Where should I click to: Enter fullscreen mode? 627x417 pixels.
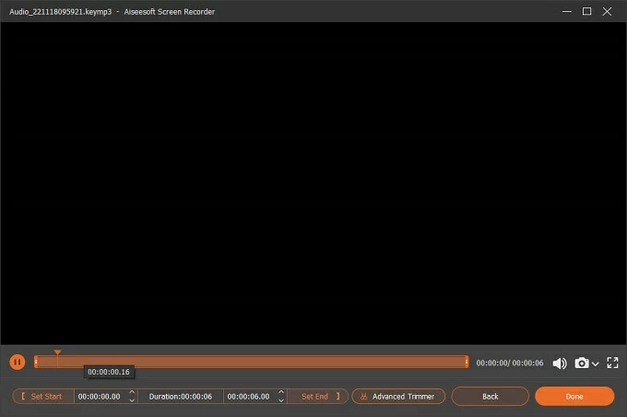pyautogui.click(x=612, y=363)
